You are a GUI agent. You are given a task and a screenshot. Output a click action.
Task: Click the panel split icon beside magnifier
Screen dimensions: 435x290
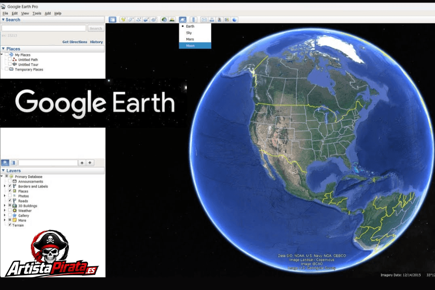click(13, 163)
